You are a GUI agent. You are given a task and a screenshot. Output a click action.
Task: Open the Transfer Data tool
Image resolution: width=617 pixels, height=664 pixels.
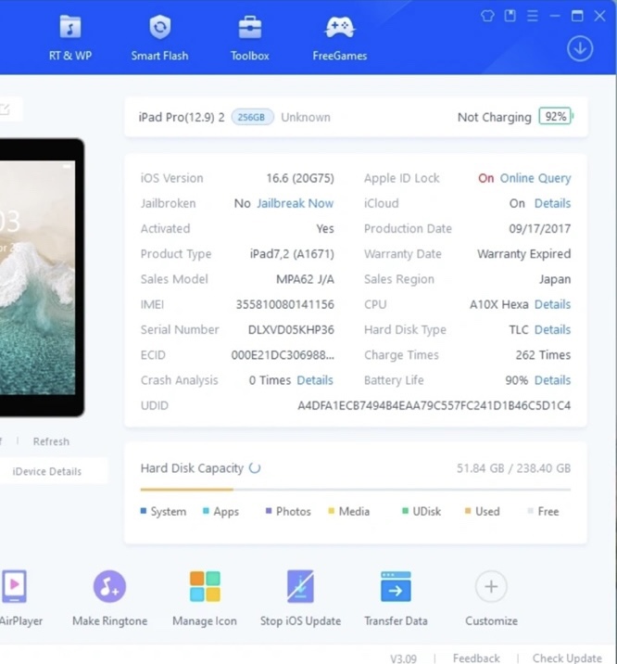(x=396, y=597)
